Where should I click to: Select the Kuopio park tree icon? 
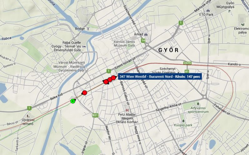coord(183,121)
